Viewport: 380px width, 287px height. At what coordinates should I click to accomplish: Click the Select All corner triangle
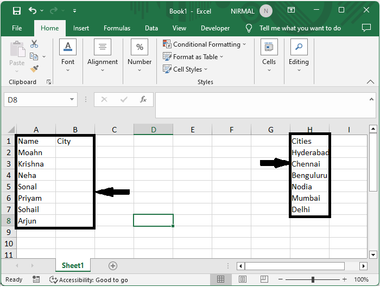[11, 129]
